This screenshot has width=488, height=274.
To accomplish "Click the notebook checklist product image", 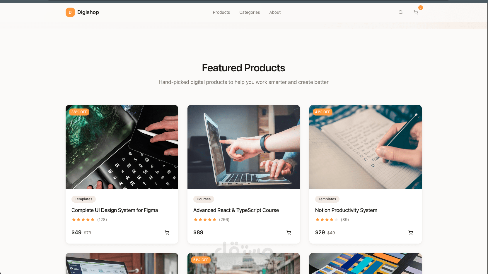I will point(366,147).
